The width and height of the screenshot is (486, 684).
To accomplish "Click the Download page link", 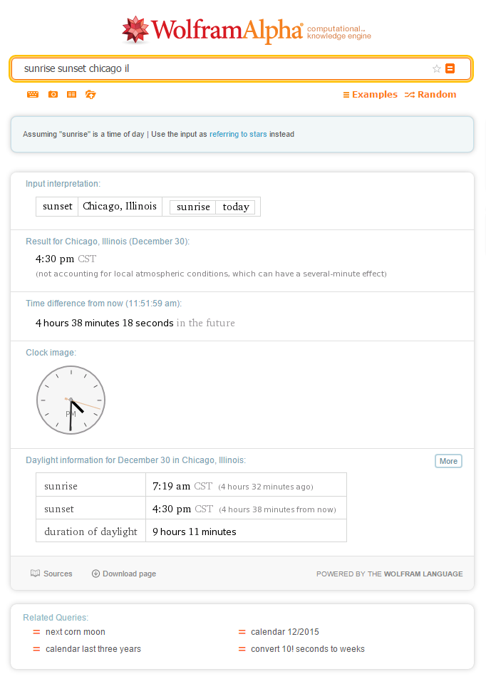I will (x=124, y=574).
